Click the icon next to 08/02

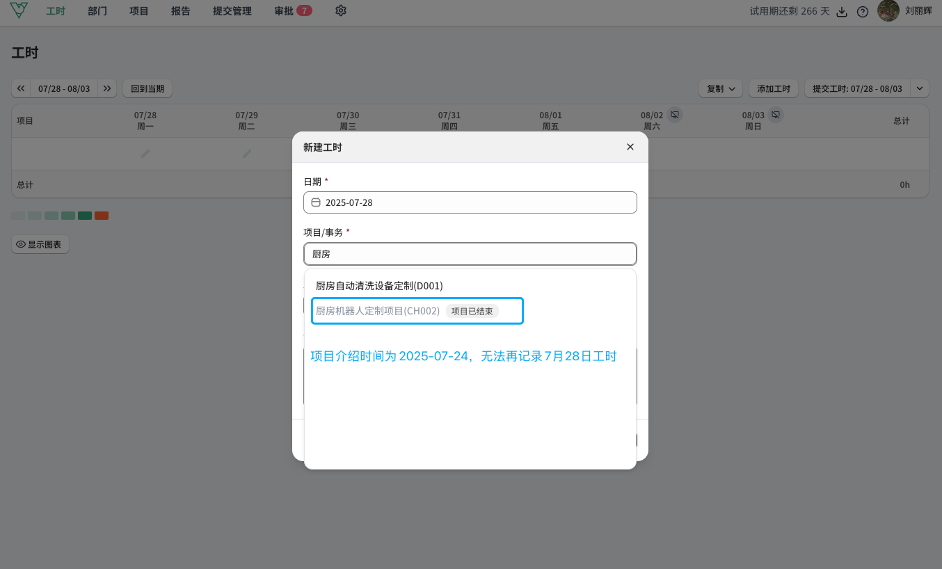click(x=675, y=114)
